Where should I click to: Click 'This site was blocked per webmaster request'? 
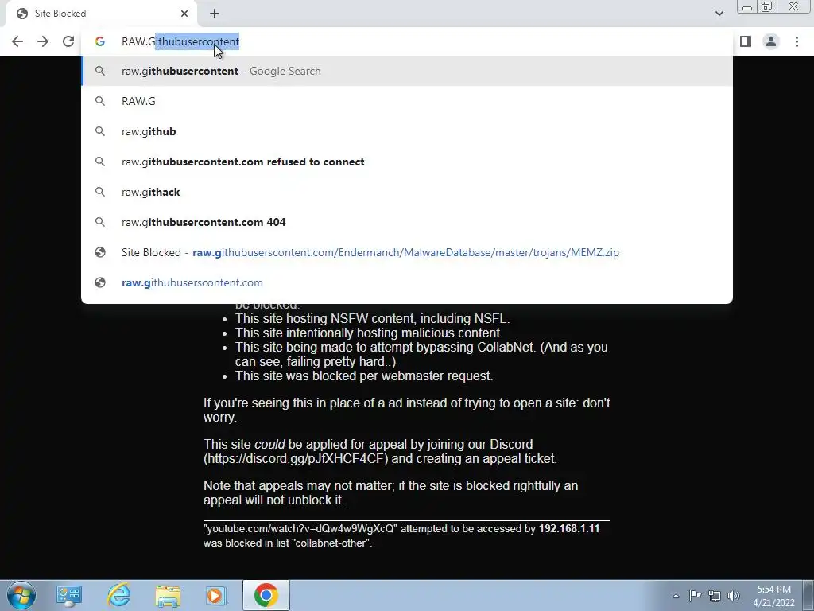(364, 376)
